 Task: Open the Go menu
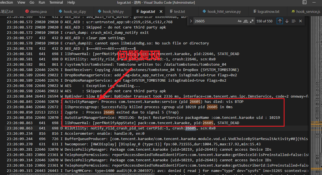point(32,3)
